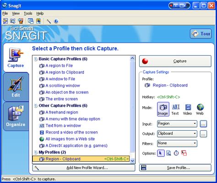Click the profile list scroll up arrow

[x=132, y=59]
